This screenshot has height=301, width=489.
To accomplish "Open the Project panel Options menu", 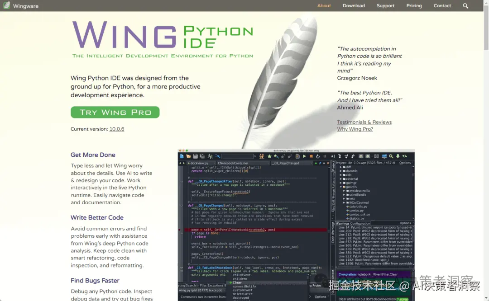I will coord(406,163).
